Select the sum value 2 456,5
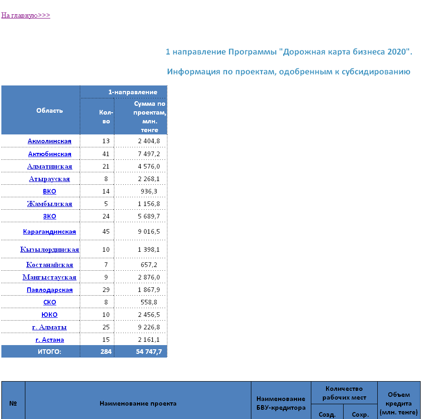Screen dimensions: 434x419 (x=149, y=315)
